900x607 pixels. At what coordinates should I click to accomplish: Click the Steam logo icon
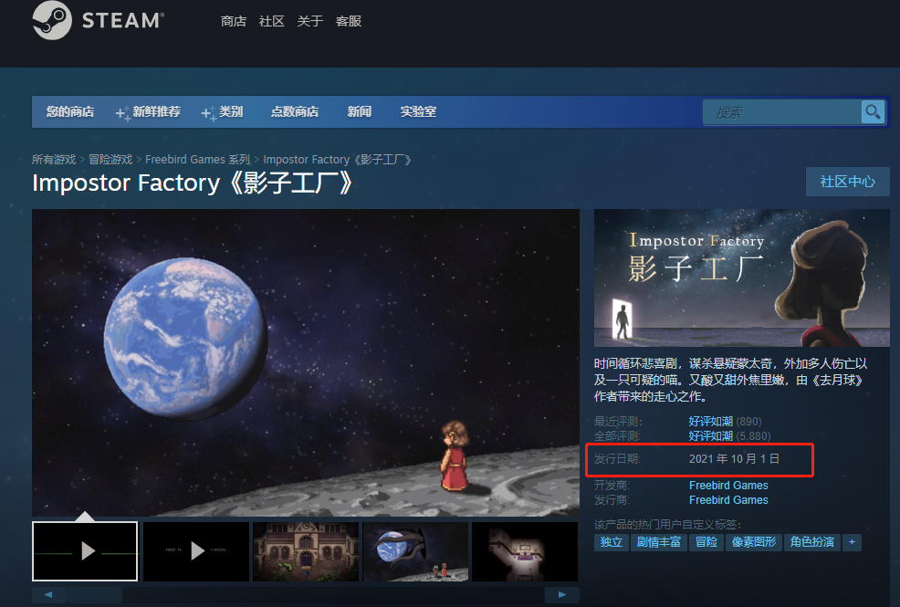tap(52, 21)
